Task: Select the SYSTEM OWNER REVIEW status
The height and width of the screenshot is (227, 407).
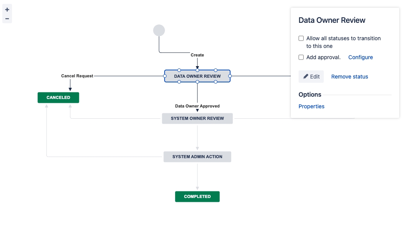Action: coord(197,118)
